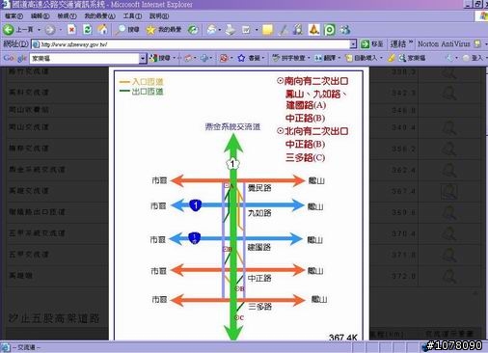This screenshot has width=488, height=353.
Task: Open the Messenger people icon
Action: point(345,30)
